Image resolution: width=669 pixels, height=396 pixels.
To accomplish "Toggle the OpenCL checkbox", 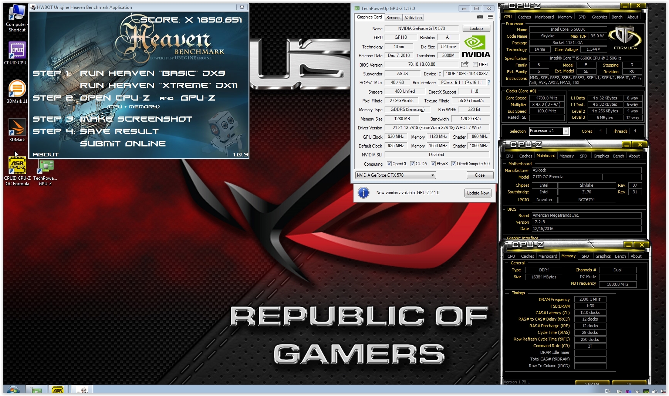I will (389, 164).
